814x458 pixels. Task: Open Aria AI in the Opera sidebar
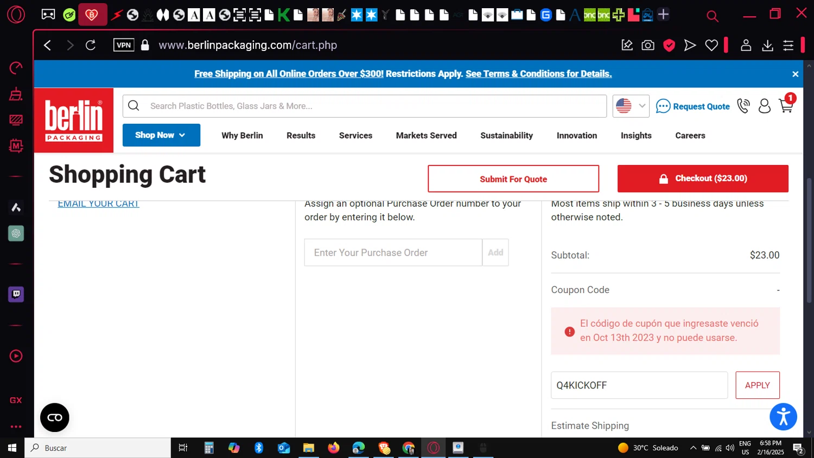[x=16, y=207]
